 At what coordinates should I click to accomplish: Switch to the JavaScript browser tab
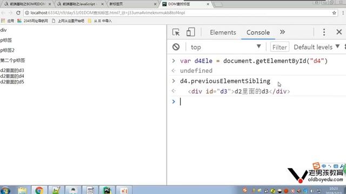click(80, 4)
